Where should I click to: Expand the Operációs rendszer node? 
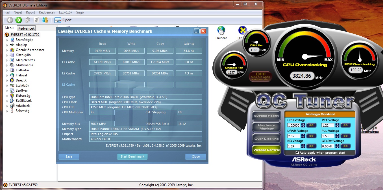[7, 50]
